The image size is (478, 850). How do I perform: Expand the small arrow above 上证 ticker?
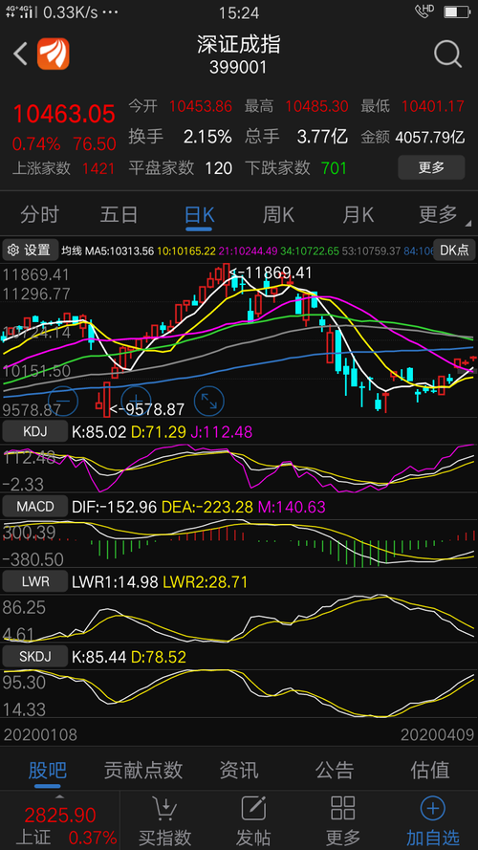click(59, 796)
